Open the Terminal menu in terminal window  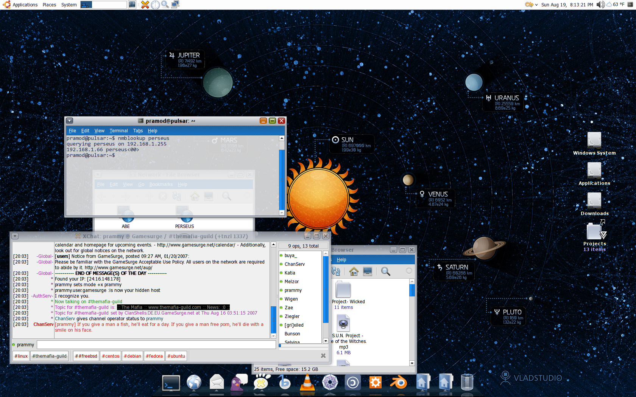point(118,131)
